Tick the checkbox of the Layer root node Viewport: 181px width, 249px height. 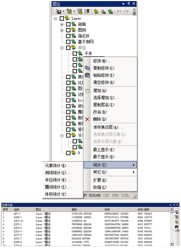point(62,19)
